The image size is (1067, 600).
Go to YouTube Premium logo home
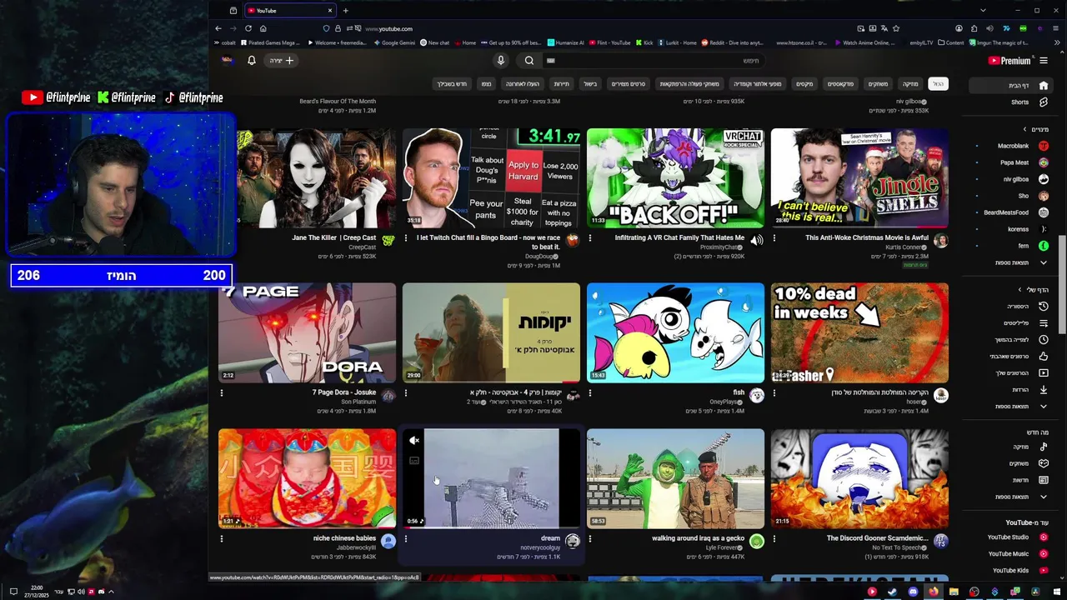(x=1010, y=60)
